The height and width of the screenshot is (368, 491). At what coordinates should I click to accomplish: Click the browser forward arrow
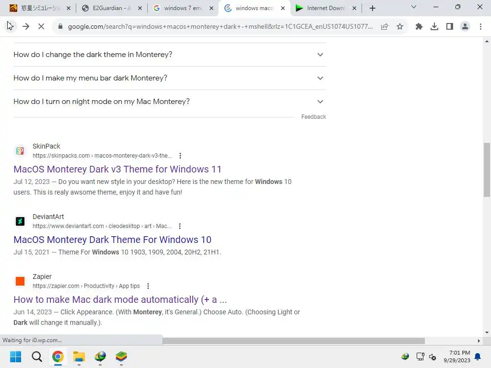(26, 26)
